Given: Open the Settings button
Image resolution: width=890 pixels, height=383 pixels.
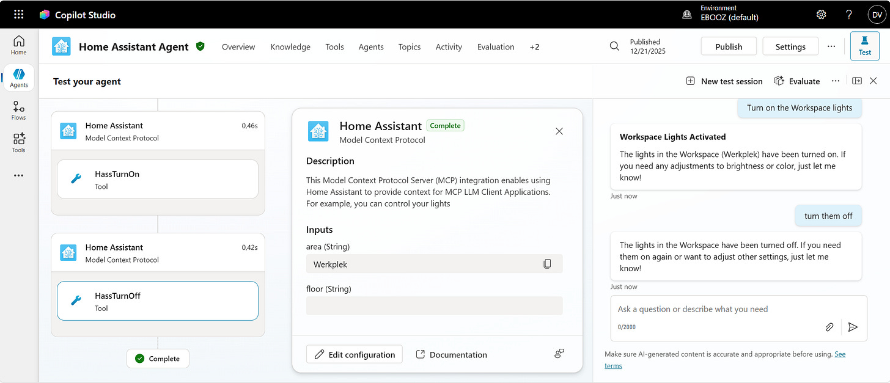Looking at the screenshot, I should point(790,46).
